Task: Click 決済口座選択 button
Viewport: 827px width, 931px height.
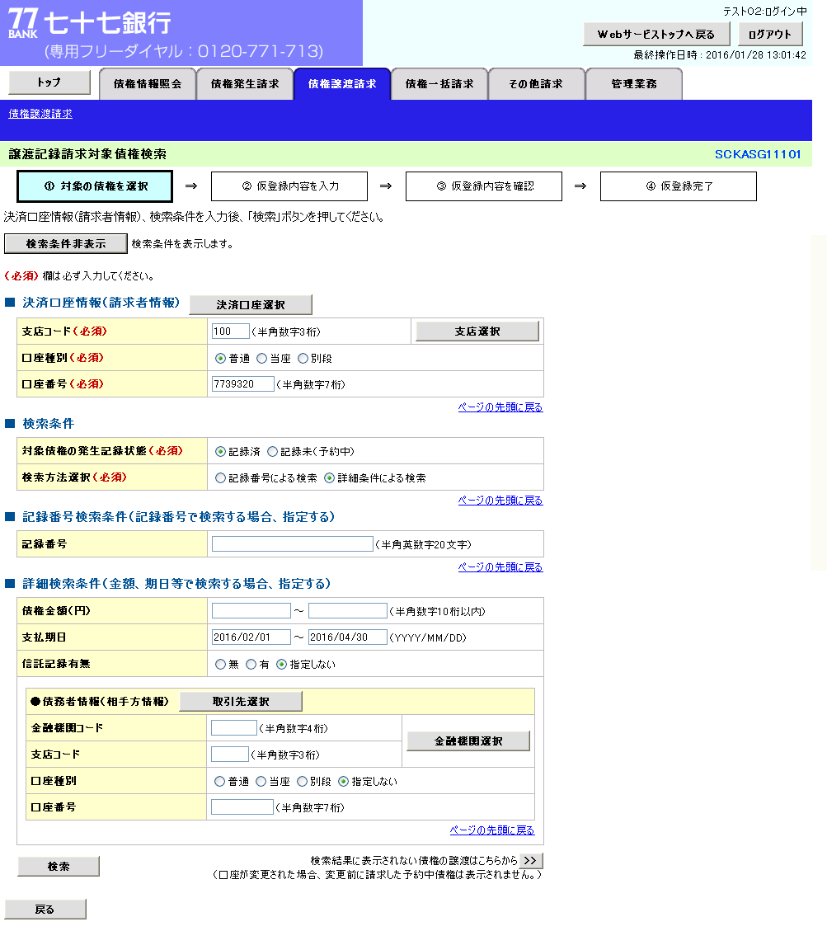Action: point(251,304)
